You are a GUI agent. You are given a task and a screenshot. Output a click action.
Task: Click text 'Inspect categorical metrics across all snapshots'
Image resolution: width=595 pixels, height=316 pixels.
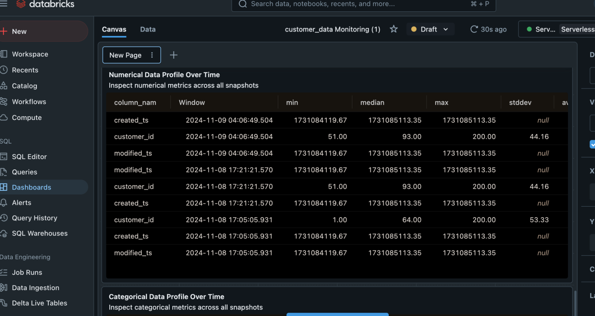click(x=186, y=307)
